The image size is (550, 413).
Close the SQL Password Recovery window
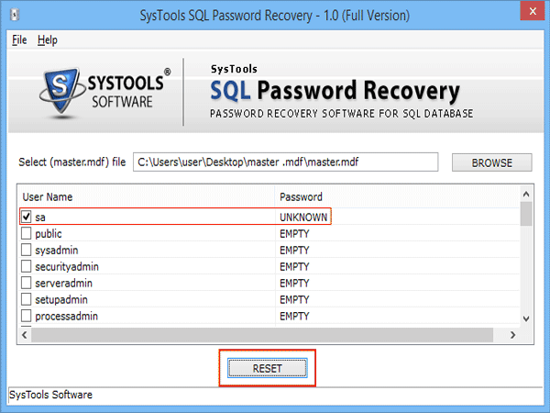coord(533,11)
